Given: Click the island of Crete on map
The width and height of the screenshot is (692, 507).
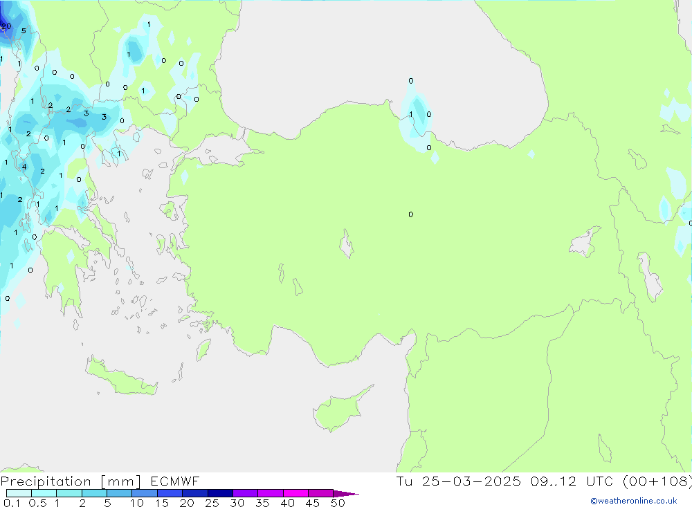Looking at the screenshot, I should tap(121, 377).
